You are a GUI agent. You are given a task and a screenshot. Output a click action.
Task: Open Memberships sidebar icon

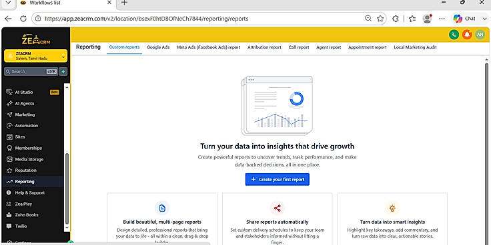9,148
